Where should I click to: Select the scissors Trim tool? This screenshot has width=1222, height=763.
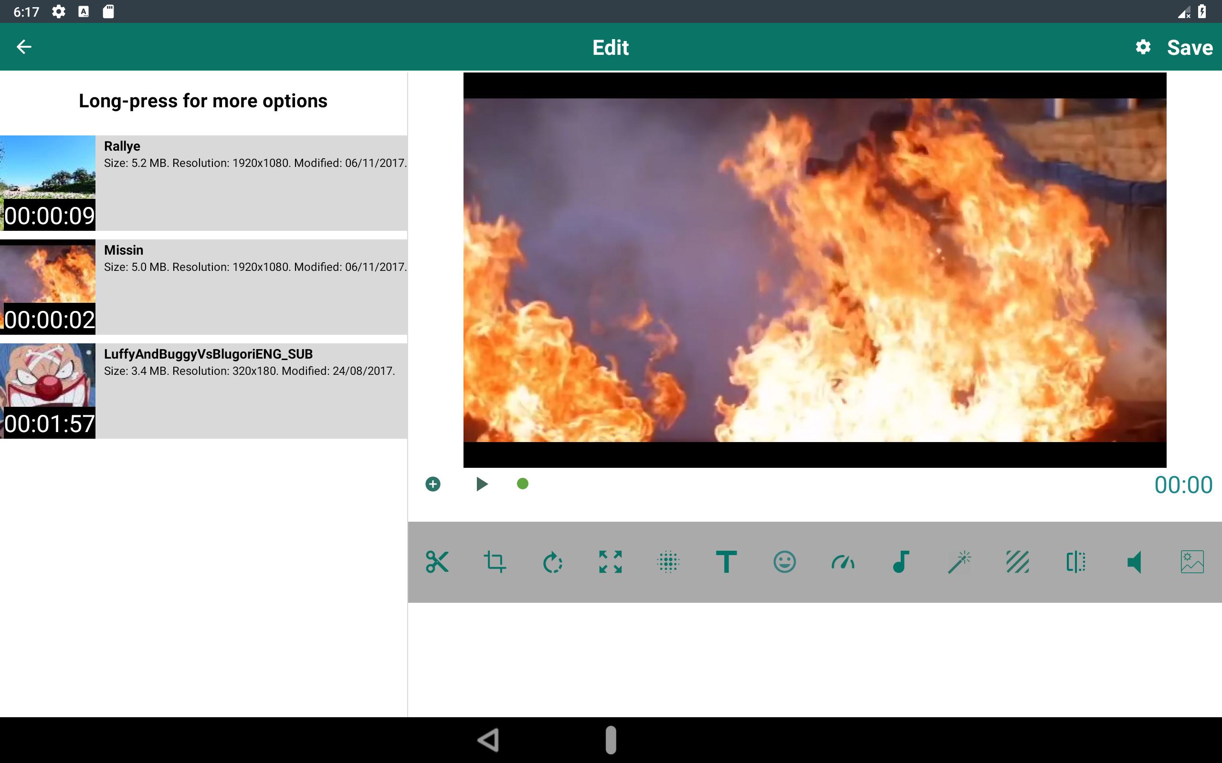(437, 562)
